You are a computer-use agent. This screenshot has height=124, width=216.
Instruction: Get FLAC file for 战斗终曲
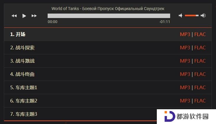pyautogui.click(x=200, y=74)
